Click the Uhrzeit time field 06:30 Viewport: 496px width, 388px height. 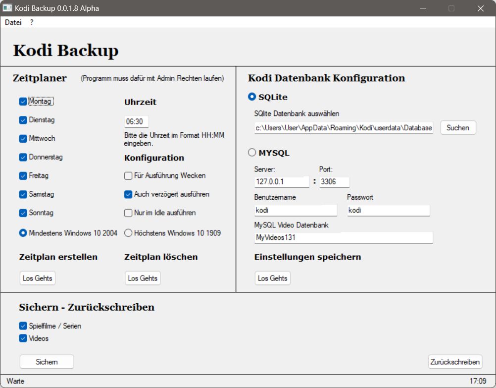click(136, 121)
